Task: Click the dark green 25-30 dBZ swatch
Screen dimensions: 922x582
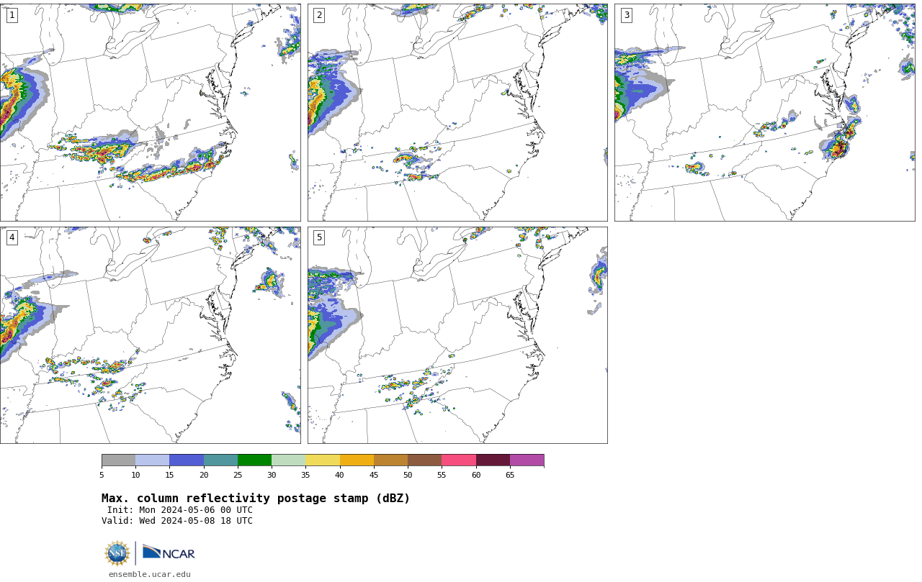Action: click(254, 460)
